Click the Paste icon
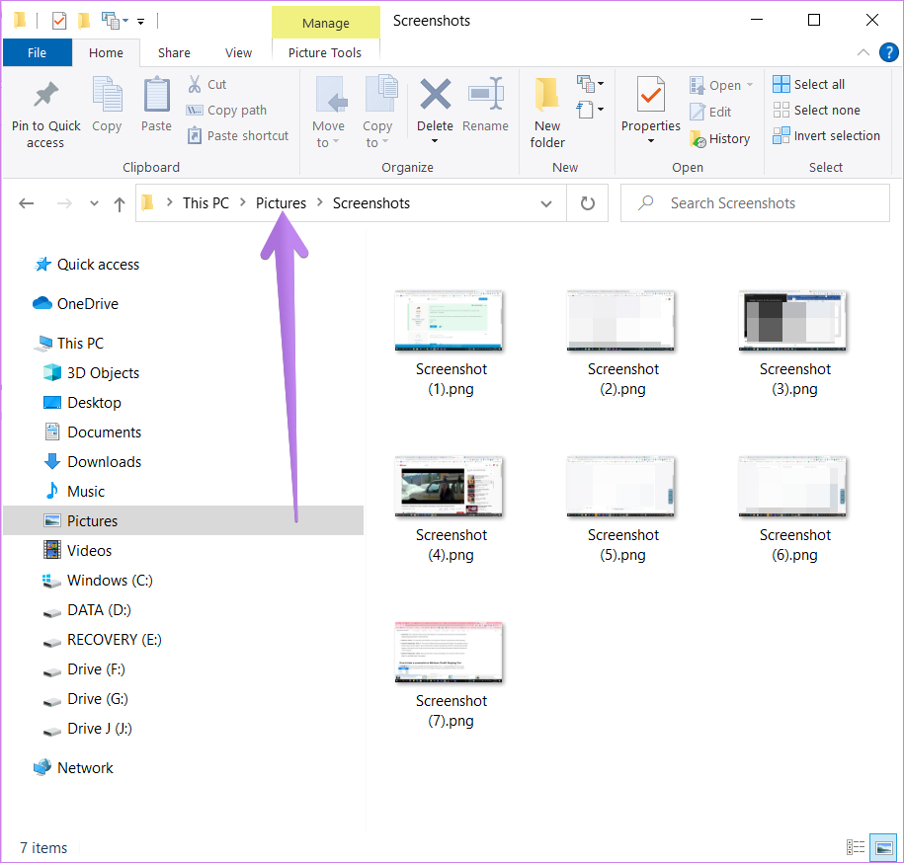The image size is (904, 863). click(x=155, y=109)
